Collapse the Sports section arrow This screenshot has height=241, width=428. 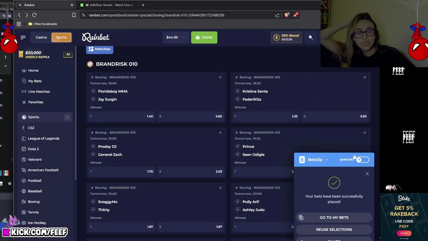pyautogui.click(x=67, y=117)
